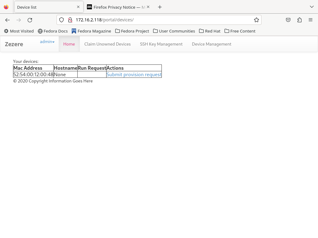Click the Run Request column header
Screen dimensions: 318x238
pyautogui.click(x=92, y=68)
